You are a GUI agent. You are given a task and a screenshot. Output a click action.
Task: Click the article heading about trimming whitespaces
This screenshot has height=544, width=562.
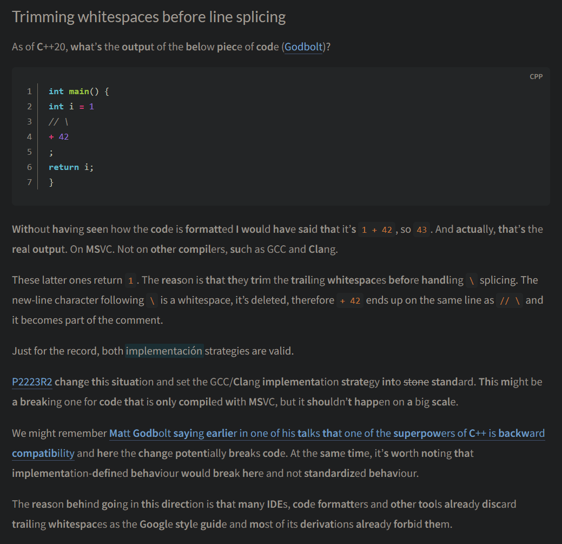pyautogui.click(x=149, y=17)
